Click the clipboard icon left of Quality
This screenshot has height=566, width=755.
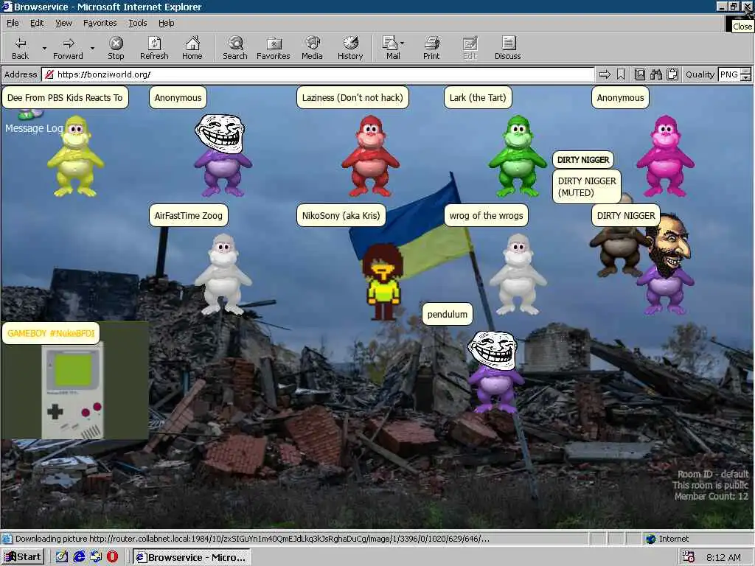(672, 74)
